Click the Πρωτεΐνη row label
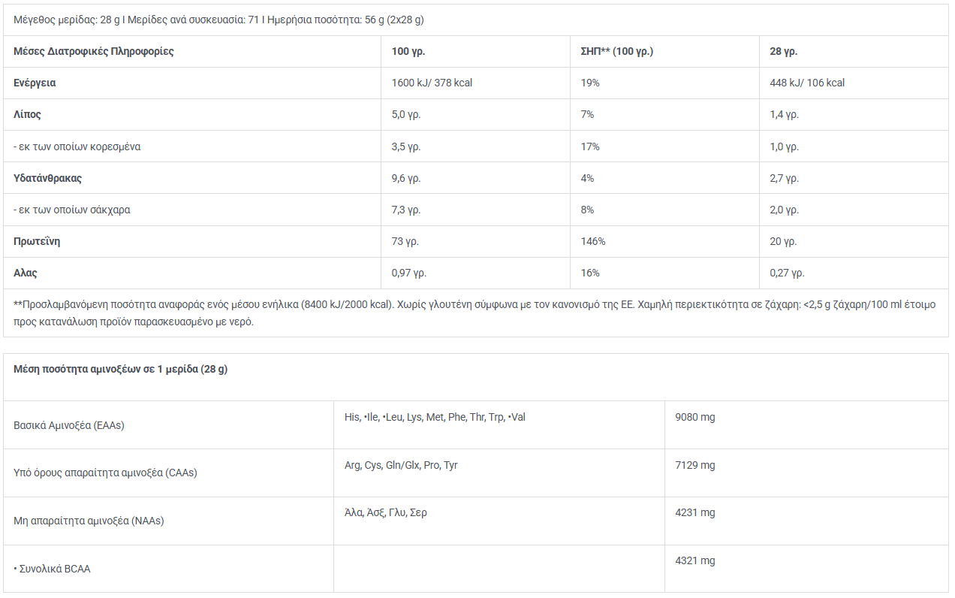 pyautogui.click(x=37, y=241)
